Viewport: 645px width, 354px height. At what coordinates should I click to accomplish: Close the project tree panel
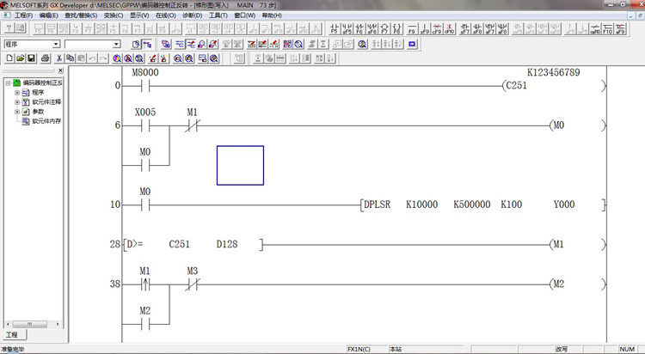pos(60,70)
